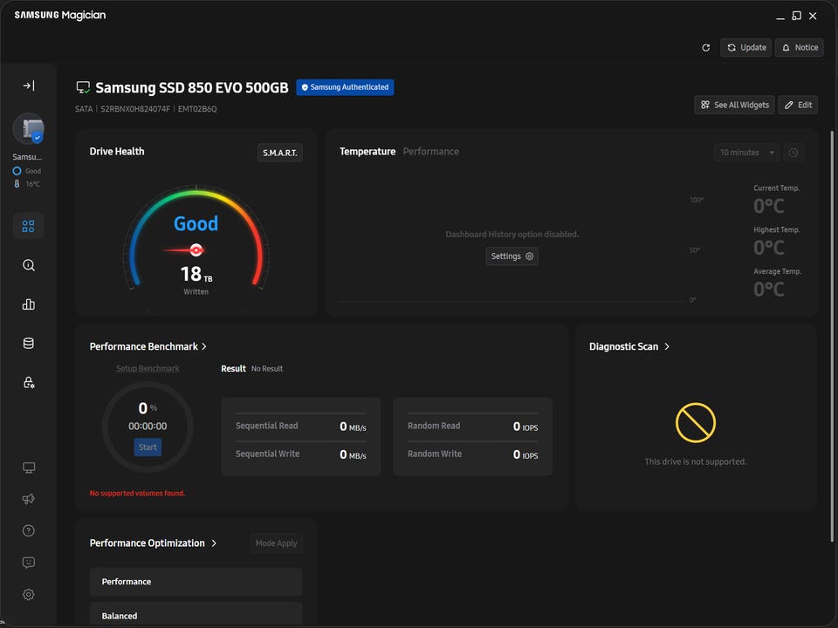The height and width of the screenshot is (628, 838).
Task: Open the S.M.A.R.T. details button
Action: (280, 153)
